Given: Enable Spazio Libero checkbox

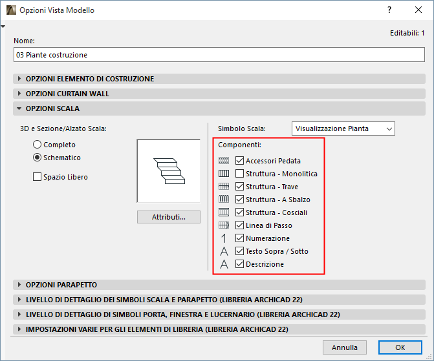Looking at the screenshot, I should [37, 177].
